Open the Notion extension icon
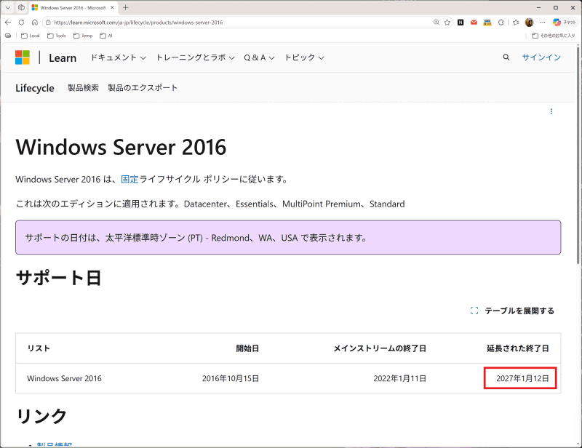The width and height of the screenshot is (582, 448). pyautogui.click(x=461, y=23)
